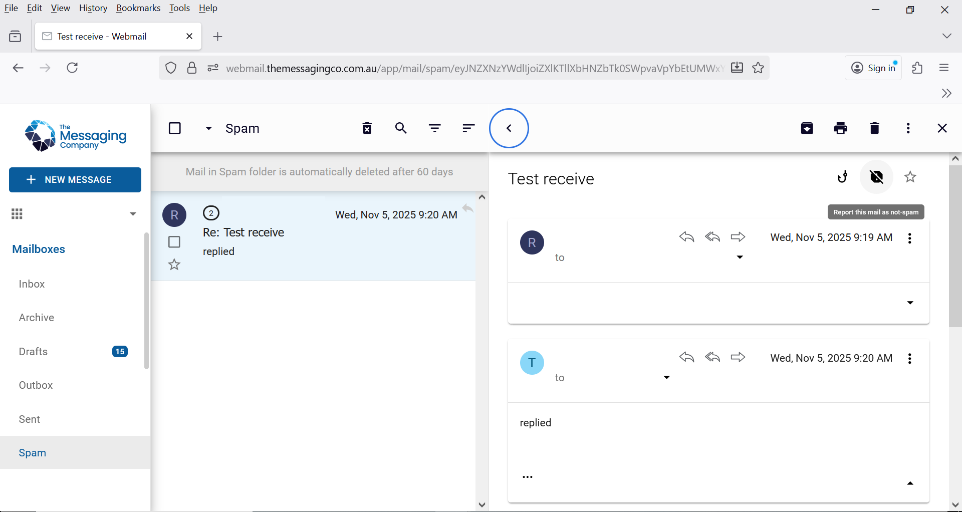Open the Tools menu
This screenshot has width=965, height=512.
pyautogui.click(x=179, y=8)
